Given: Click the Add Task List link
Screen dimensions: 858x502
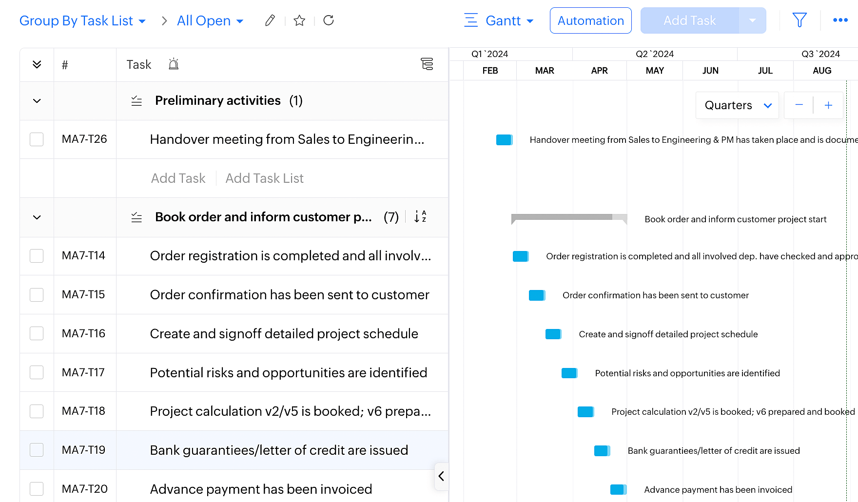Looking at the screenshot, I should point(264,178).
